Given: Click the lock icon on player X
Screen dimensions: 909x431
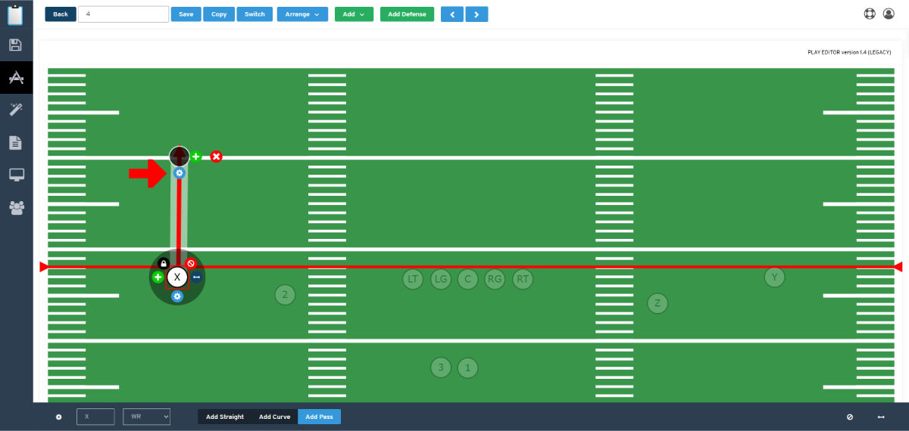Looking at the screenshot, I should [164, 263].
